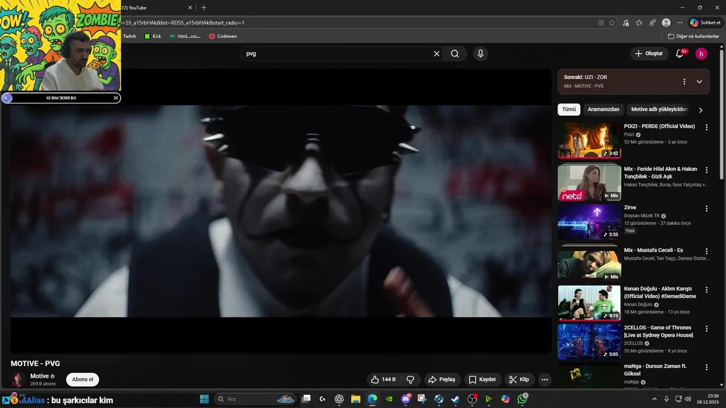Open WhatsApp icon in taskbar
The image size is (726, 408).
tap(522, 399)
